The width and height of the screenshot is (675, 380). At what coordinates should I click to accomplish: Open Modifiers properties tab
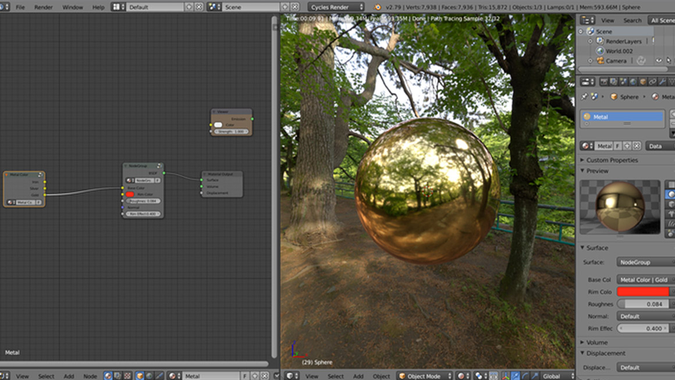(x=663, y=81)
